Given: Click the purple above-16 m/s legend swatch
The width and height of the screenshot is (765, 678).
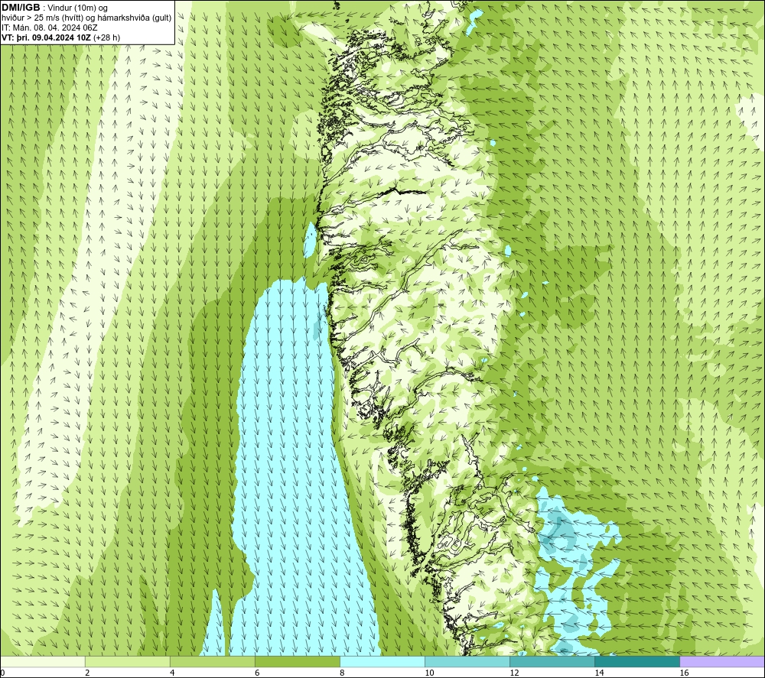Looking at the screenshot, I should (722, 661).
